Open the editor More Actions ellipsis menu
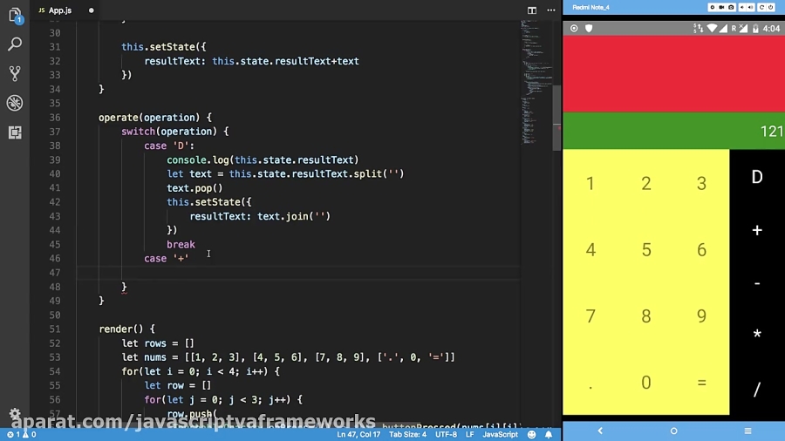This screenshot has width=785, height=441. tap(551, 10)
